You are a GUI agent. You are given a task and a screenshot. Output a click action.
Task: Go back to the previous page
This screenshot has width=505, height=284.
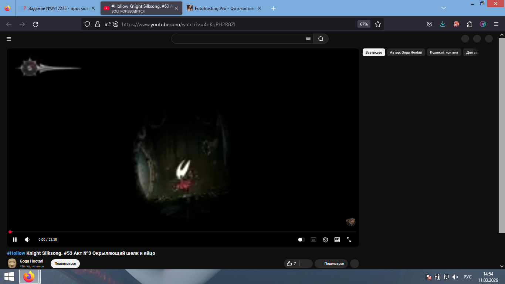tap(9, 24)
